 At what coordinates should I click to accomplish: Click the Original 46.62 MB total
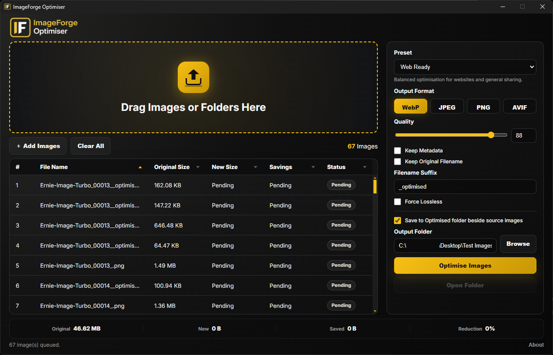[76, 328]
